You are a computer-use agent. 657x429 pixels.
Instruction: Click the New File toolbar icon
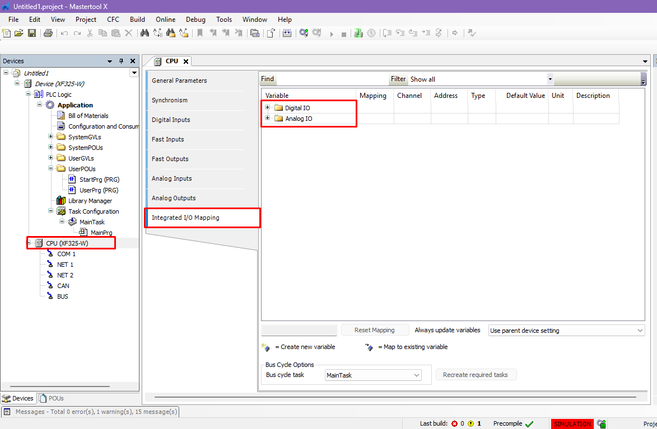7,33
